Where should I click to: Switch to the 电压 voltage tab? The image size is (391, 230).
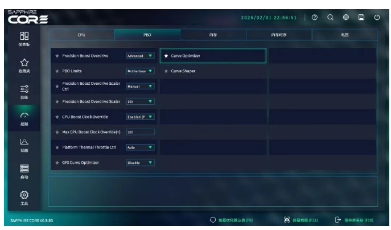344,35
